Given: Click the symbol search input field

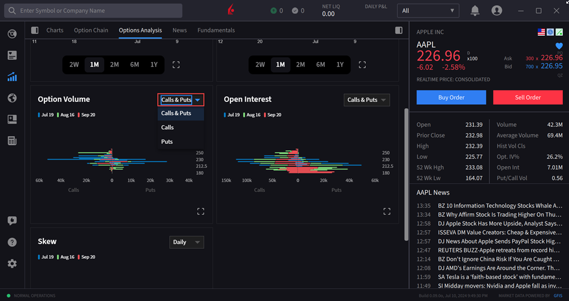Looking at the screenshot, I should (93, 11).
